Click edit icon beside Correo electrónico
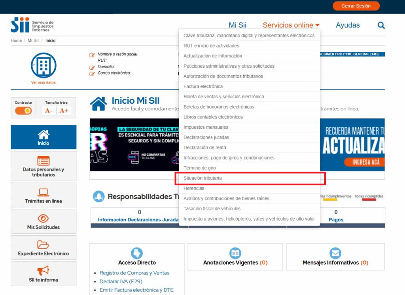This screenshot has width=405, height=295. point(92,73)
